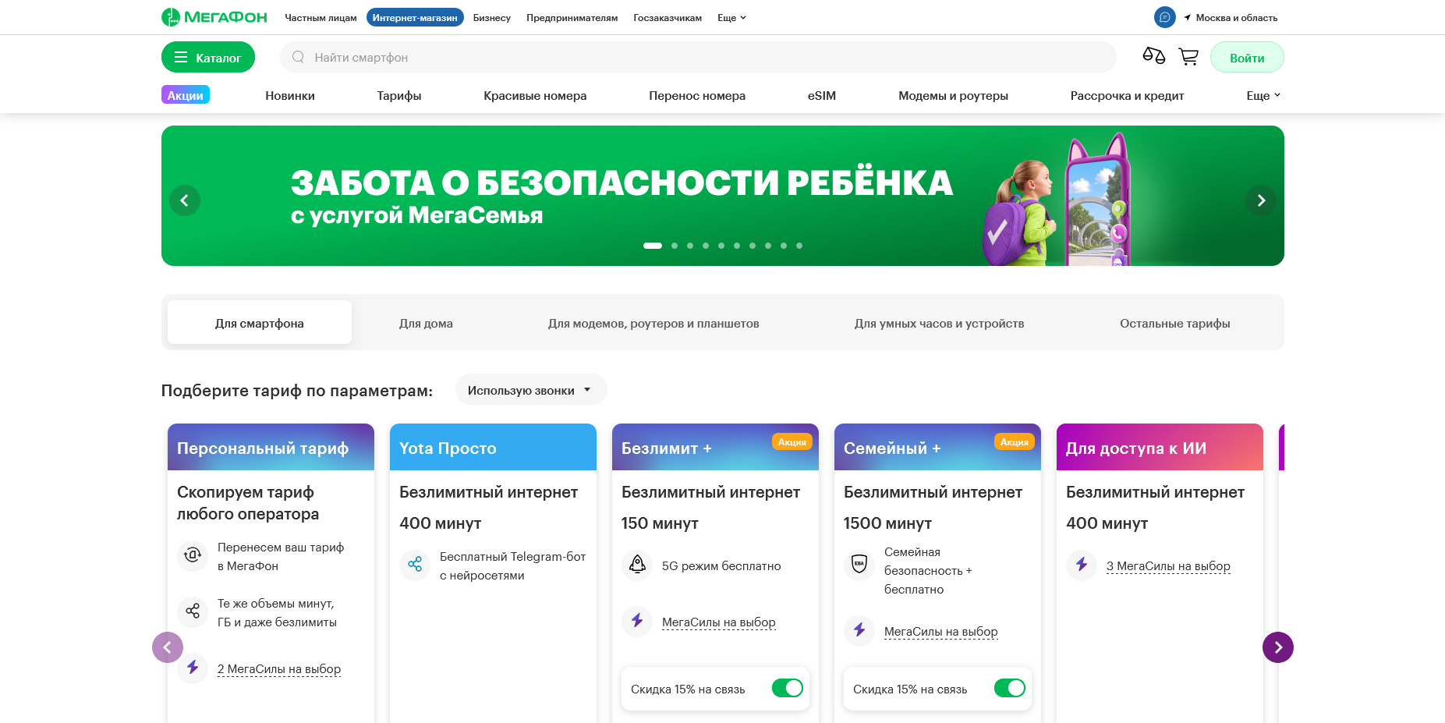Open the Акции promotions link

tap(186, 94)
